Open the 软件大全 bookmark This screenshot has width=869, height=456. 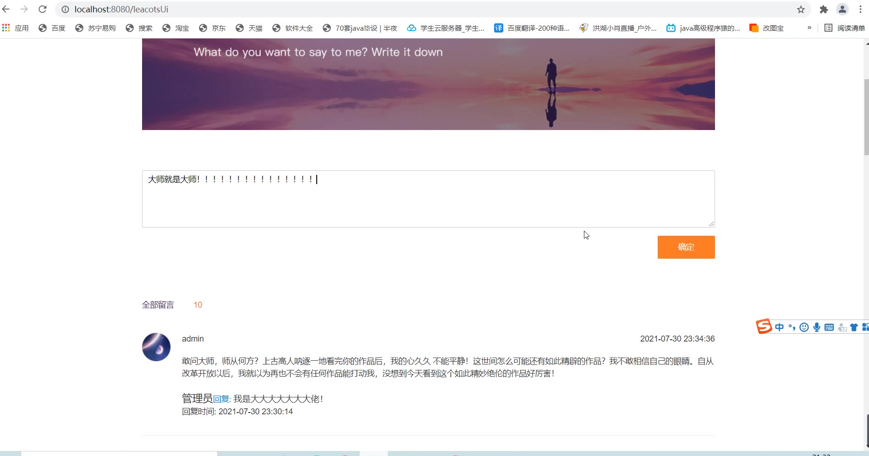click(x=292, y=28)
